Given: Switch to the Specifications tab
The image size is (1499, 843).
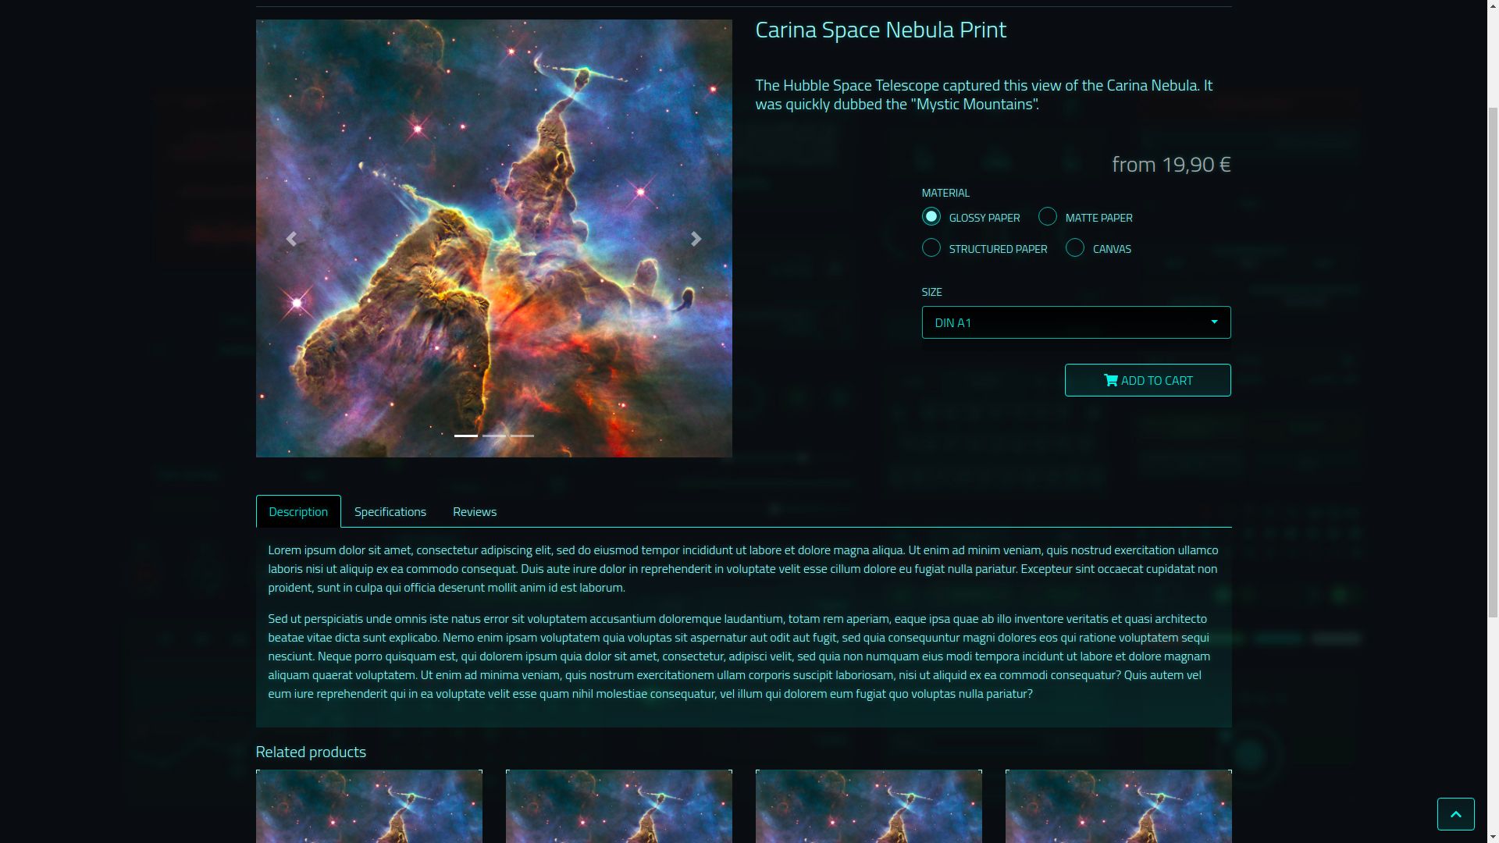Looking at the screenshot, I should (390, 511).
